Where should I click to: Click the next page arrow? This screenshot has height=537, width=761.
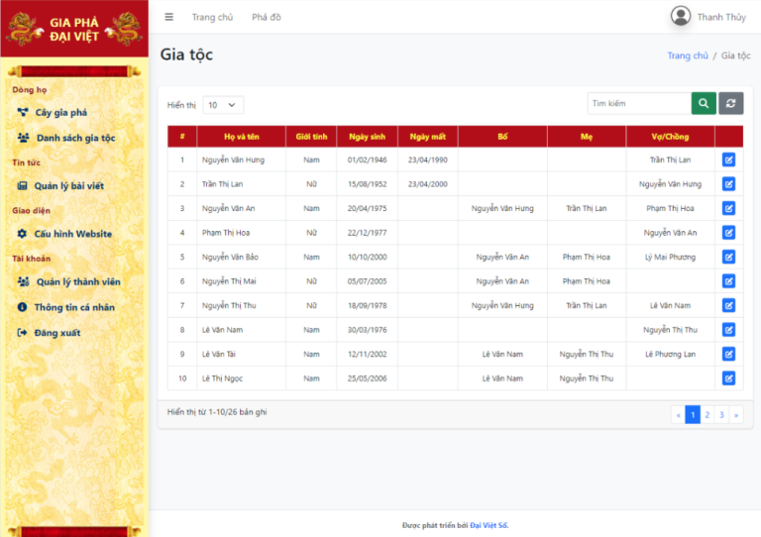(x=735, y=415)
